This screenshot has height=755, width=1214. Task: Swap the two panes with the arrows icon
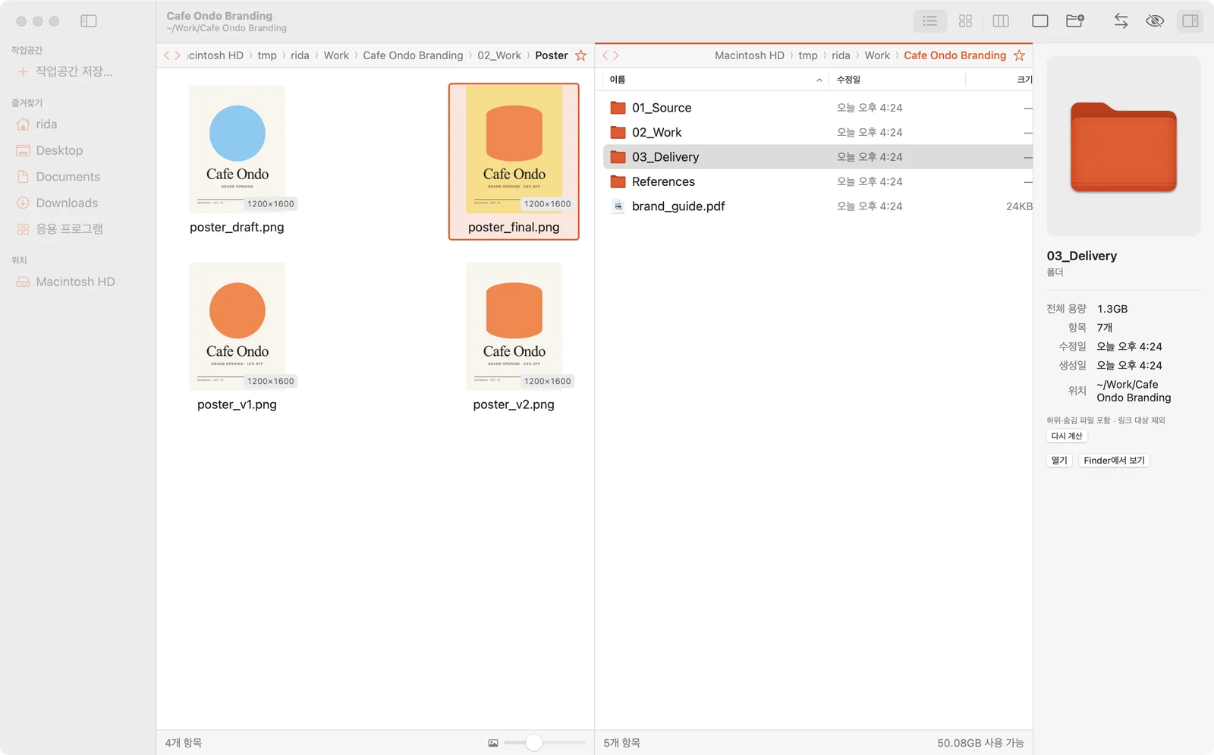[x=1121, y=21]
